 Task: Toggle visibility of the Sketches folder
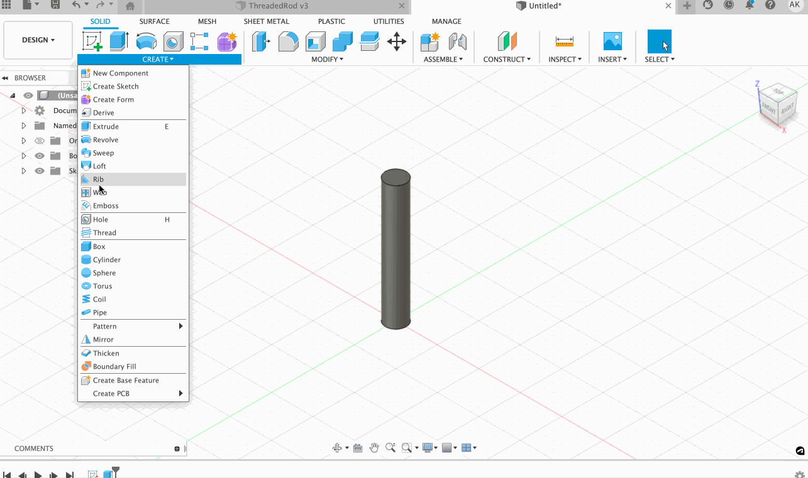click(39, 170)
